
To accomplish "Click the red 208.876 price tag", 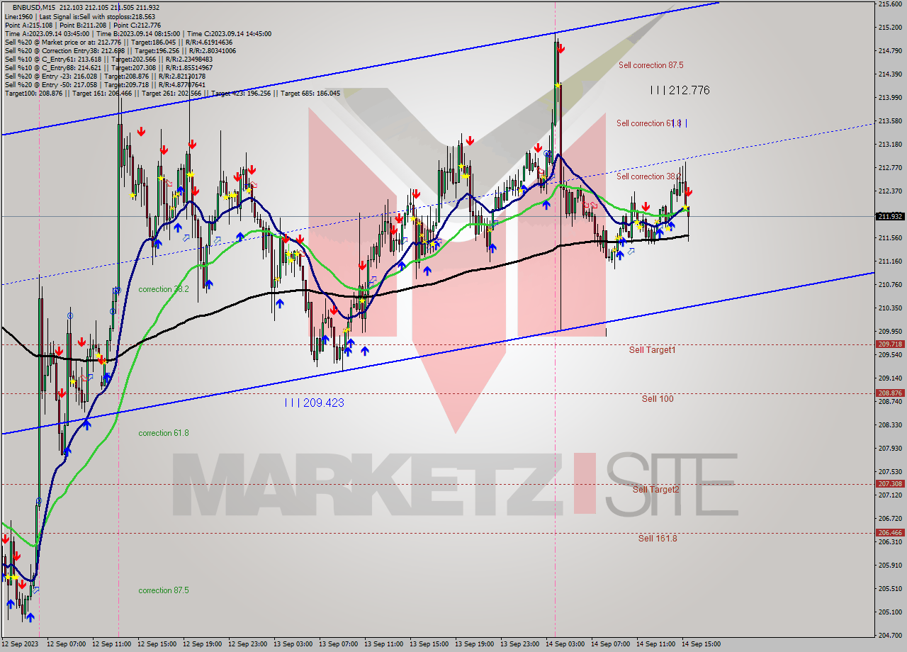I will coord(890,393).
